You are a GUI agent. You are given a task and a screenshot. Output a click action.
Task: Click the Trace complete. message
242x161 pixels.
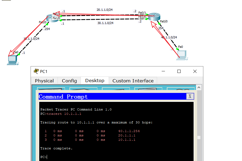pyautogui.click(x=56, y=148)
